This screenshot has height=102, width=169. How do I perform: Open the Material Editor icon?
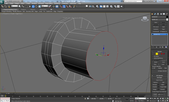point(111,6)
